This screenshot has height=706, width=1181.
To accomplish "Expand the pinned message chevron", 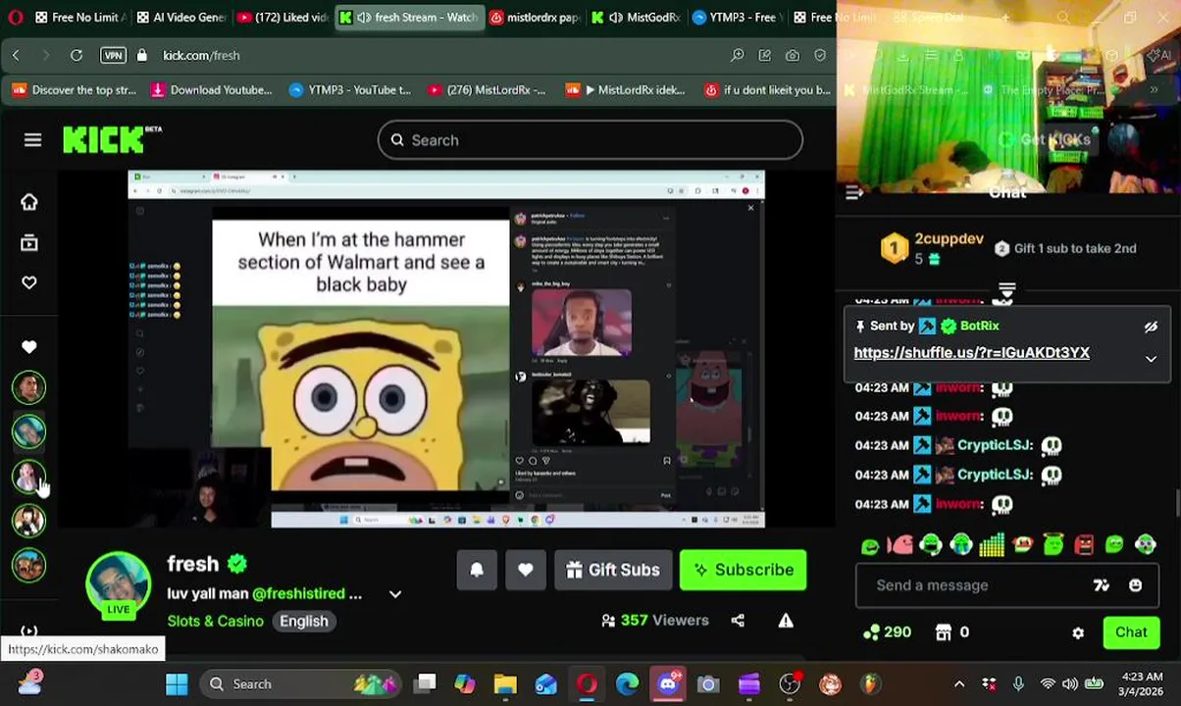I will tap(1151, 359).
